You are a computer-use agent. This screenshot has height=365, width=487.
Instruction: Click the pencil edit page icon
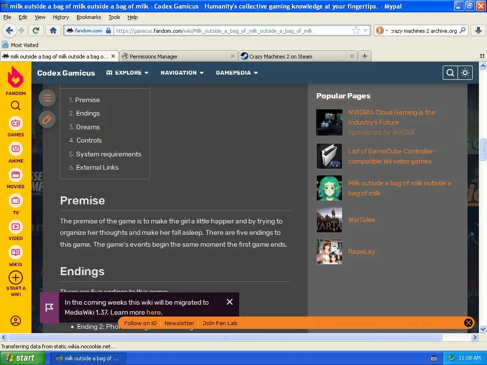tap(47, 119)
